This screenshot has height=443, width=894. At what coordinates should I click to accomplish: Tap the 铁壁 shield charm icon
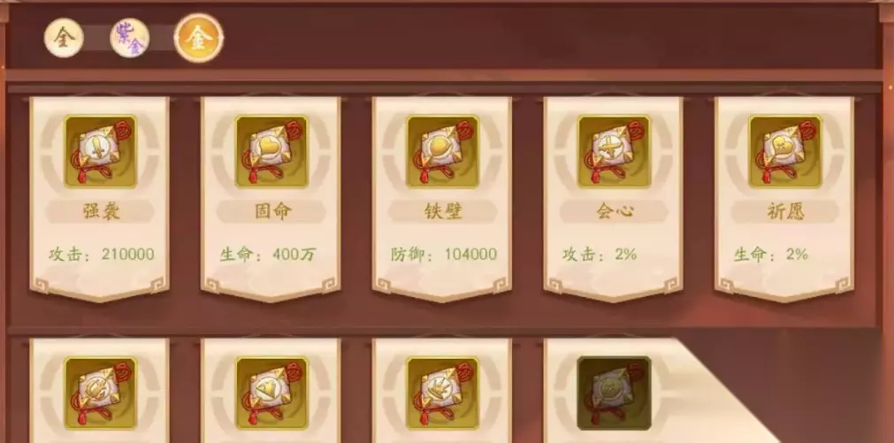click(x=442, y=152)
